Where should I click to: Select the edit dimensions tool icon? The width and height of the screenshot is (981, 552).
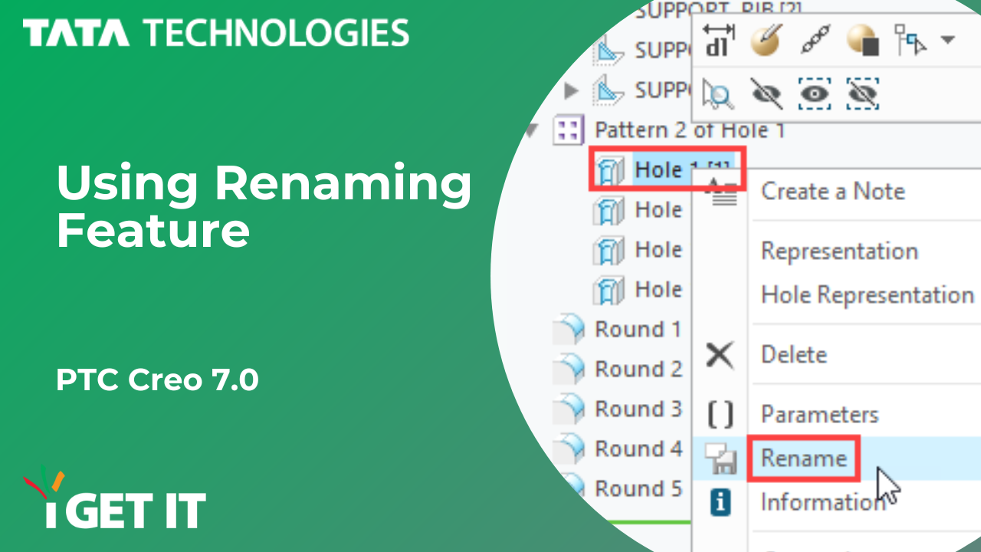(720, 38)
